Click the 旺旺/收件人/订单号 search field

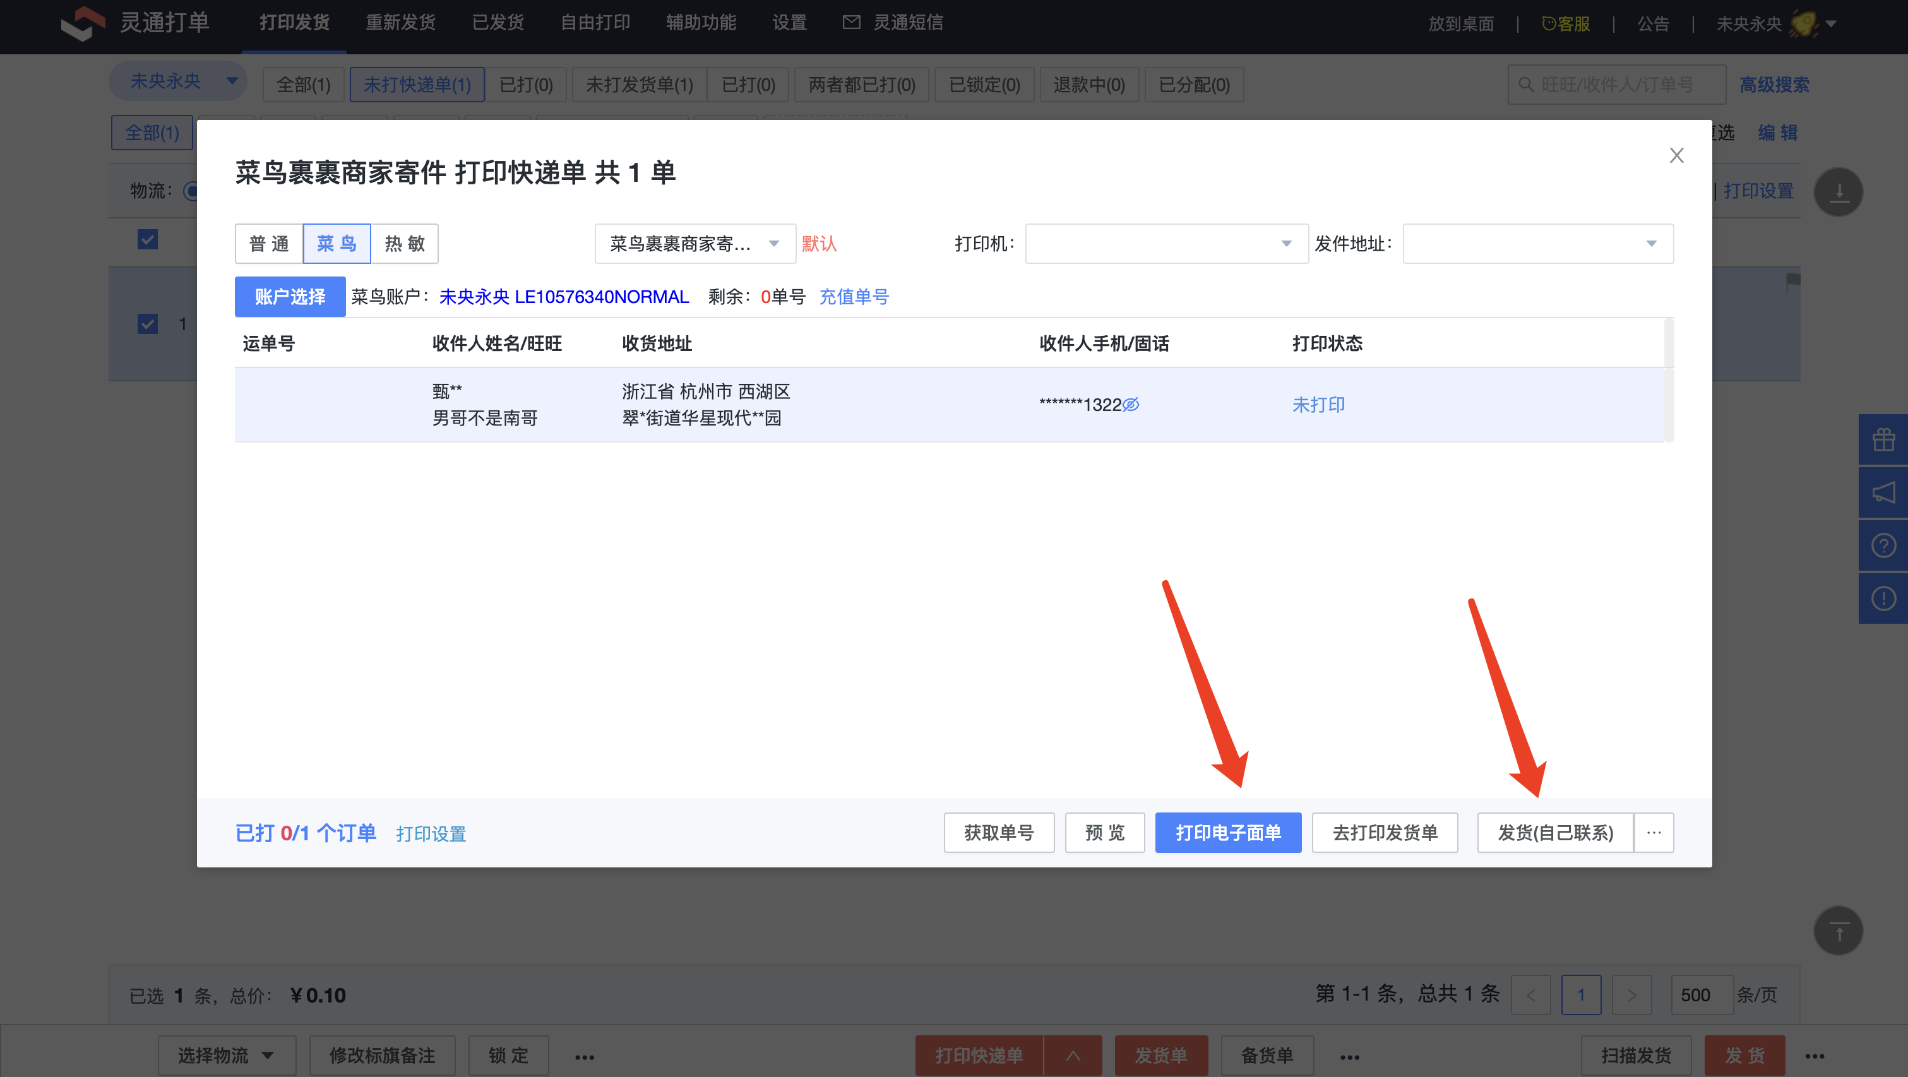[1617, 85]
